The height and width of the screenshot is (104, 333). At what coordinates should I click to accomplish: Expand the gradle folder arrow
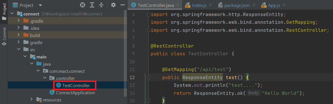(x=18, y=42)
